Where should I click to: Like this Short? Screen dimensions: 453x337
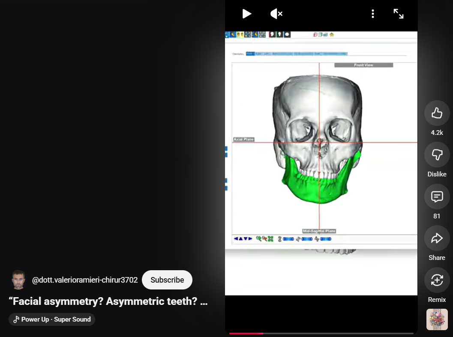437,113
